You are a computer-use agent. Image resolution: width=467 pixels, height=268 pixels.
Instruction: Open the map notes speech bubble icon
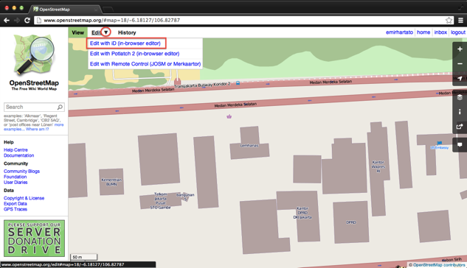click(x=460, y=145)
